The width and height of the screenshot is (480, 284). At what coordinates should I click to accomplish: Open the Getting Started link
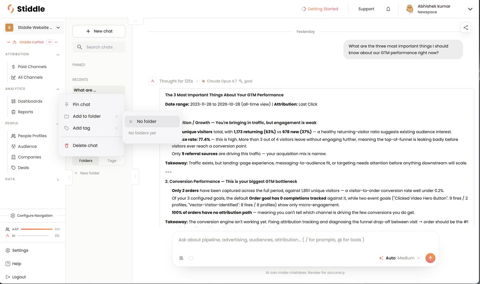click(320, 9)
